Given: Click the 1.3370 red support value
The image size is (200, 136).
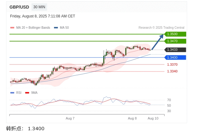Looking at the screenshot, I should tap(172, 64).
